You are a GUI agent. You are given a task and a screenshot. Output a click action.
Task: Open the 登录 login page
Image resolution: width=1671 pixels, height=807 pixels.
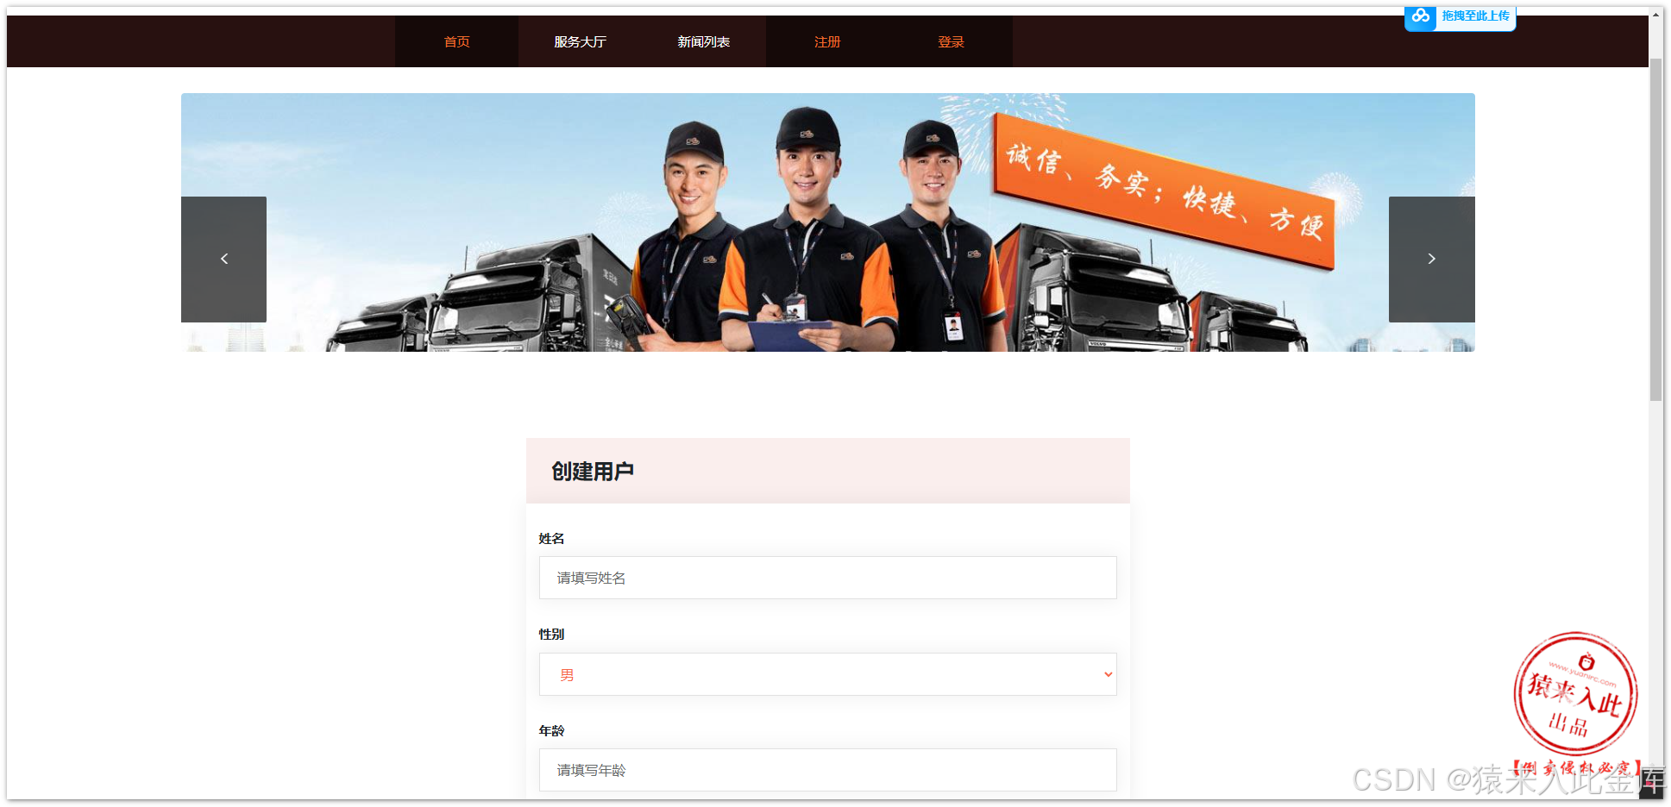click(x=951, y=41)
